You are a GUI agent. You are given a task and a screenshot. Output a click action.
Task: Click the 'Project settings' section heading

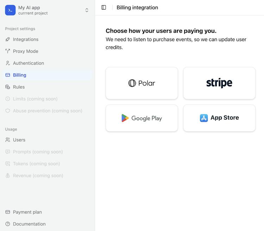(20, 29)
